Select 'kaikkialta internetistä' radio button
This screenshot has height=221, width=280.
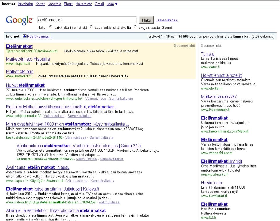coord(51,27)
